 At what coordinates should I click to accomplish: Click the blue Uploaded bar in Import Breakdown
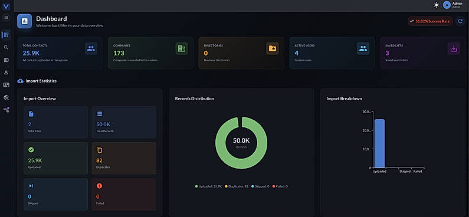(x=379, y=143)
